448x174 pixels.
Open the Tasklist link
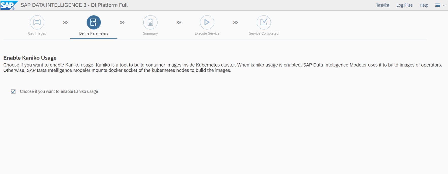(x=382, y=5)
